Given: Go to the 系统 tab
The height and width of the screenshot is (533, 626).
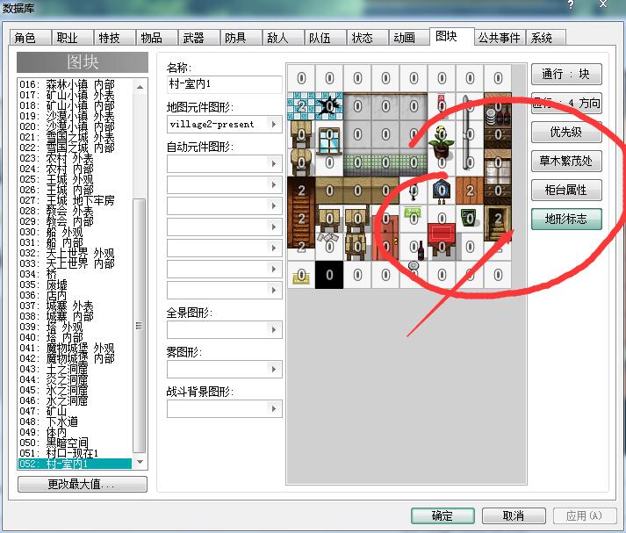Looking at the screenshot, I should pos(546,38).
